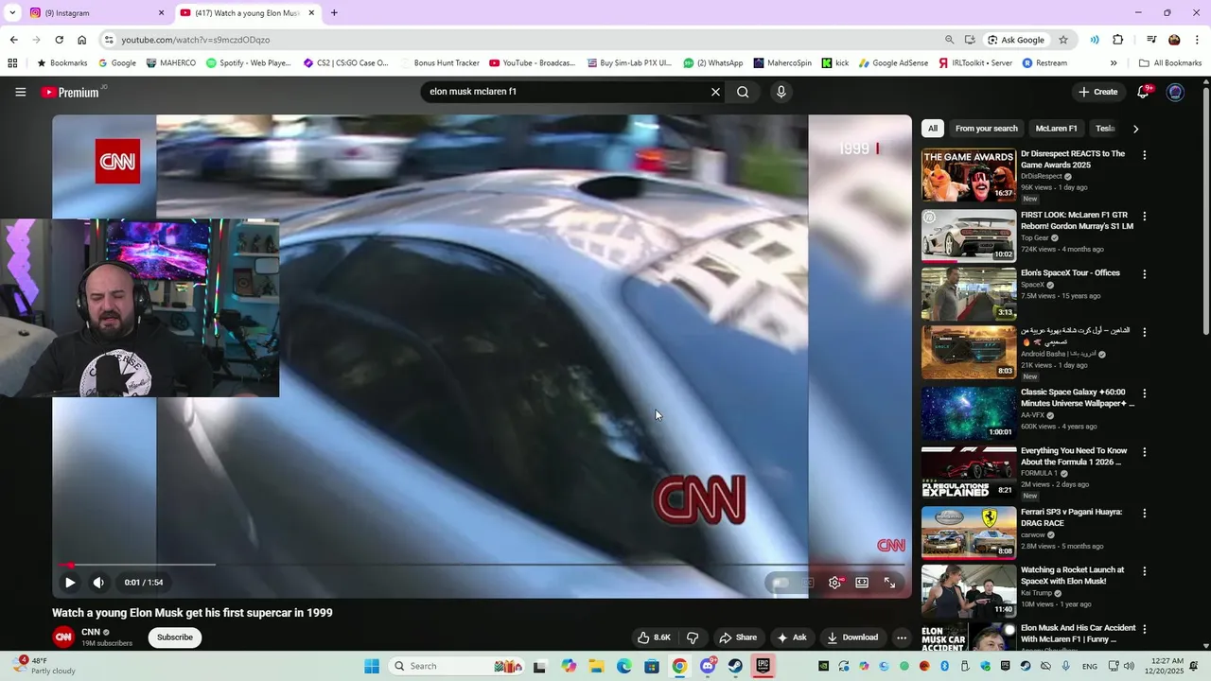Open Chrome three-dot menu

tap(1197, 40)
